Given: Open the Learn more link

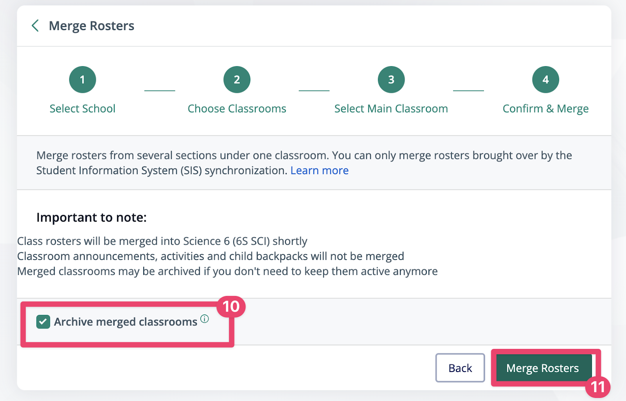Looking at the screenshot, I should point(319,171).
